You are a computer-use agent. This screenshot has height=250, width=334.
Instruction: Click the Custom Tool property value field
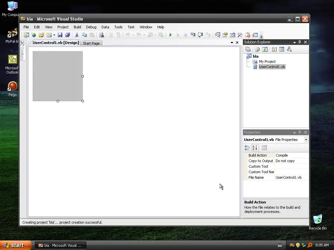(x=292, y=166)
